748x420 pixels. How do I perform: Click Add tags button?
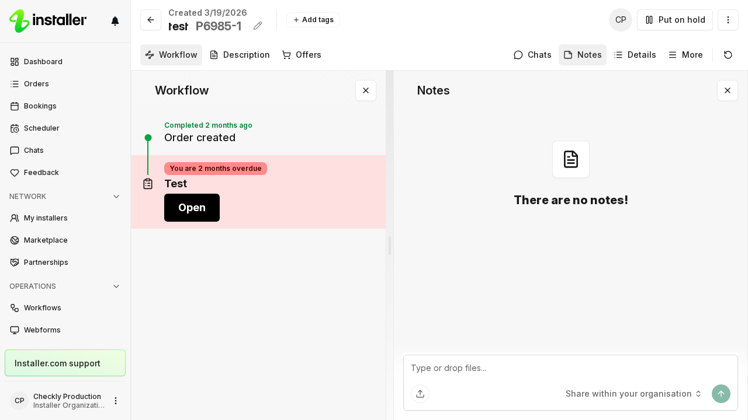coord(313,20)
